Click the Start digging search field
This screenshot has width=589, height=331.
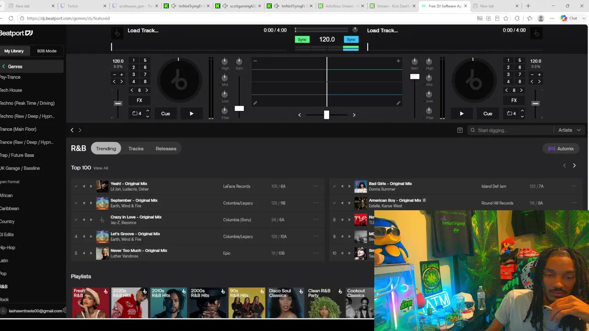(x=510, y=130)
